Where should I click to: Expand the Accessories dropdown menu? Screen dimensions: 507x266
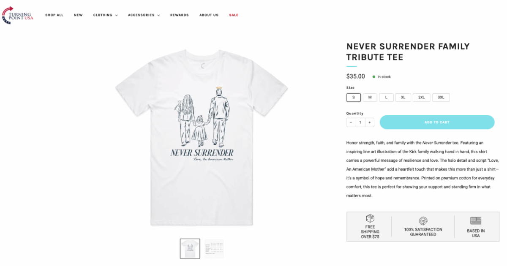pyautogui.click(x=144, y=15)
